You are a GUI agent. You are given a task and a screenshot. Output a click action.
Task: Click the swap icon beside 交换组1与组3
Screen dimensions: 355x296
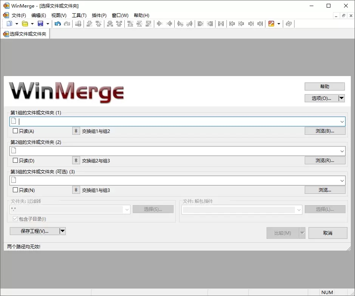click(76, 190)
